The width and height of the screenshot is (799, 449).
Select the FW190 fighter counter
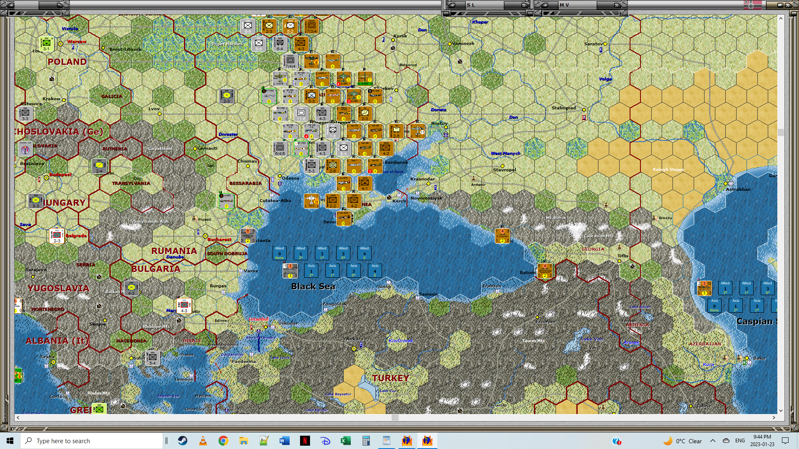[x=311, y=131]
